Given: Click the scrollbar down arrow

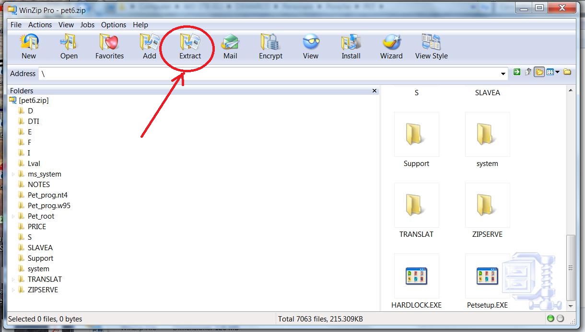Looking at the screenshot, I should click(x=571, y=305).
